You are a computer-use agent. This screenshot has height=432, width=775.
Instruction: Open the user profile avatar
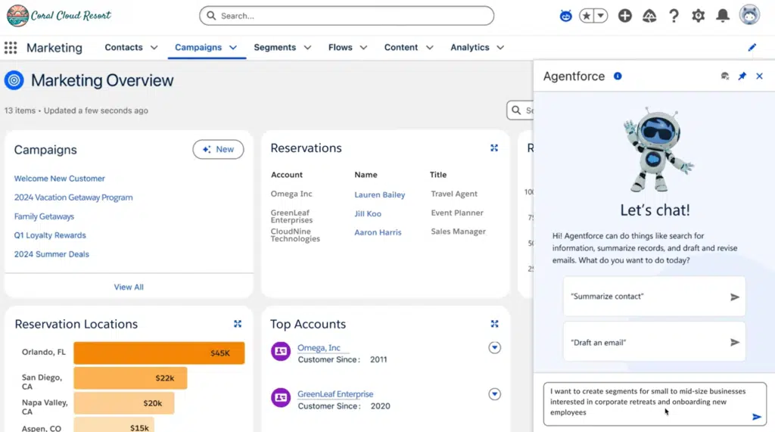click(749, 15)
